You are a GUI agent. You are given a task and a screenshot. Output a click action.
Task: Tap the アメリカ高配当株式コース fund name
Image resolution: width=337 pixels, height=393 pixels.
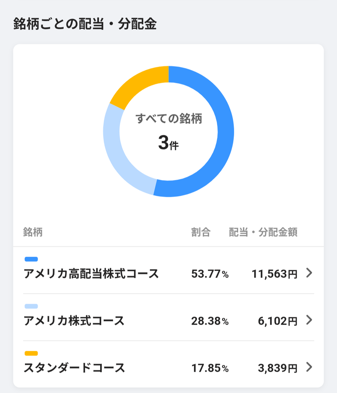click(x=91, y=273)
